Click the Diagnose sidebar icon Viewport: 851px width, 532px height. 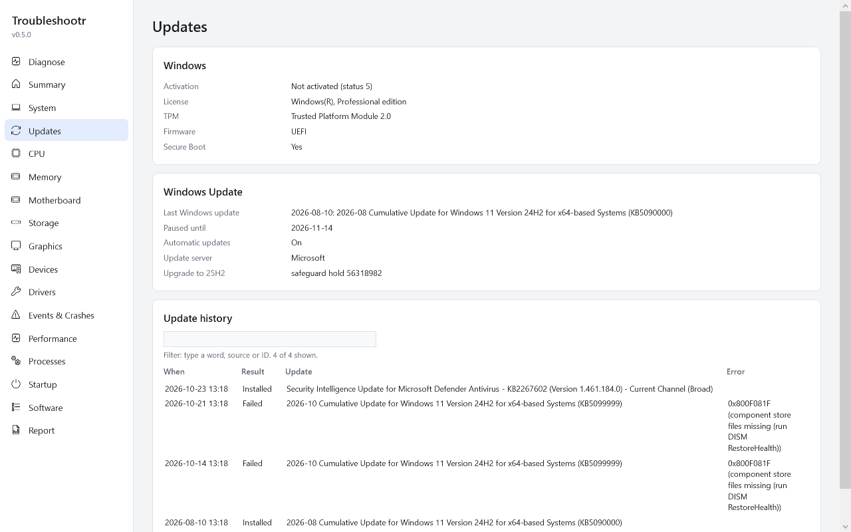tap(16, 61)
